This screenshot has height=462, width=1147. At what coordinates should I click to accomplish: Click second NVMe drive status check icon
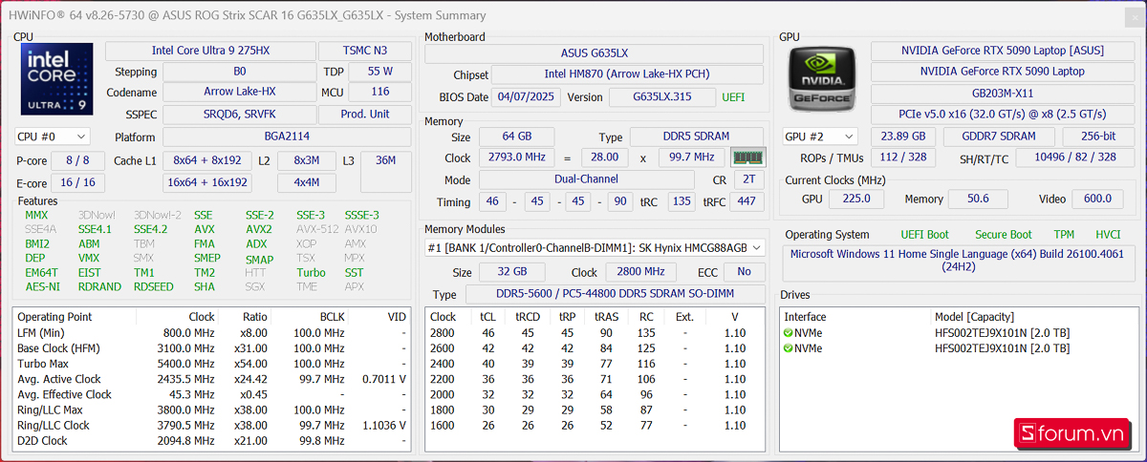pyautogui.click(x=789, y=348)
